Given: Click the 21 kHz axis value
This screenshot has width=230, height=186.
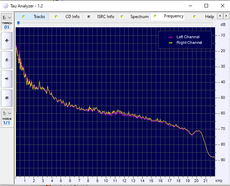Looking at the screenshot, I should click(205, 181).
